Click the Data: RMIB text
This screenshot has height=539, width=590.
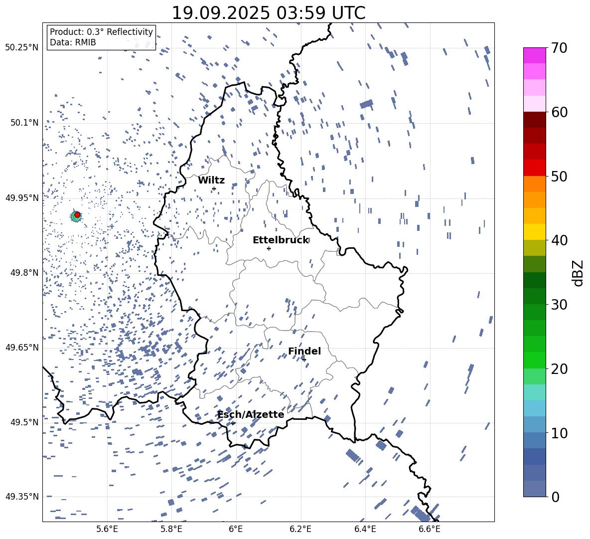point(73,42)
